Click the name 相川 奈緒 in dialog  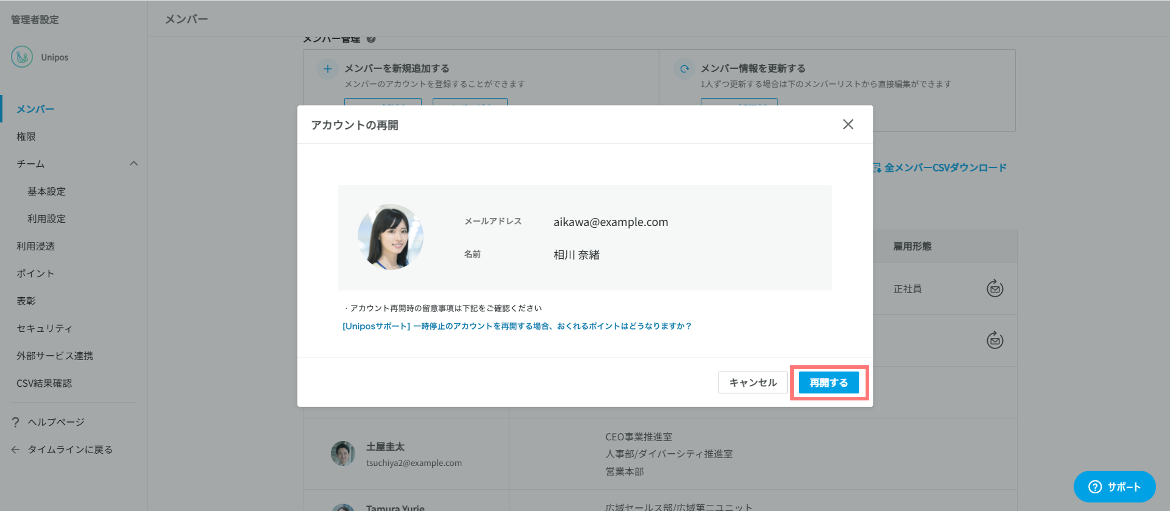point(576,255)
